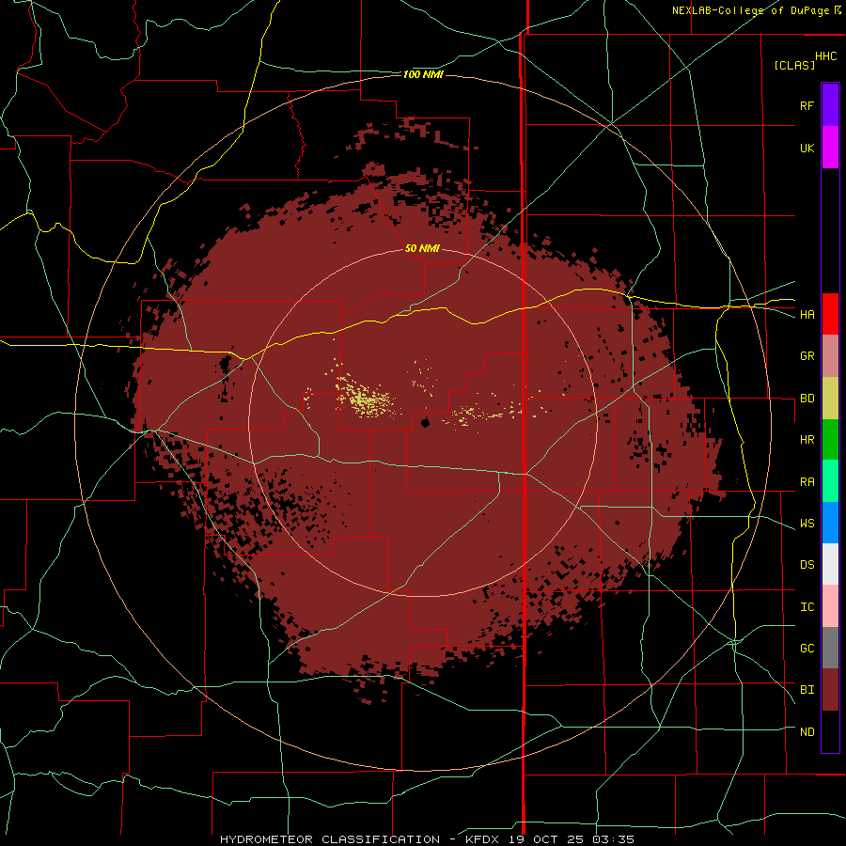Click the WS legend label
846x846 pixels.
tap(807, 523)
